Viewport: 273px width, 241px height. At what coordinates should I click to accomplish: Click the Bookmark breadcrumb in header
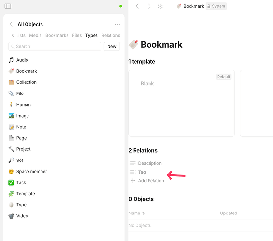point(190,6)
